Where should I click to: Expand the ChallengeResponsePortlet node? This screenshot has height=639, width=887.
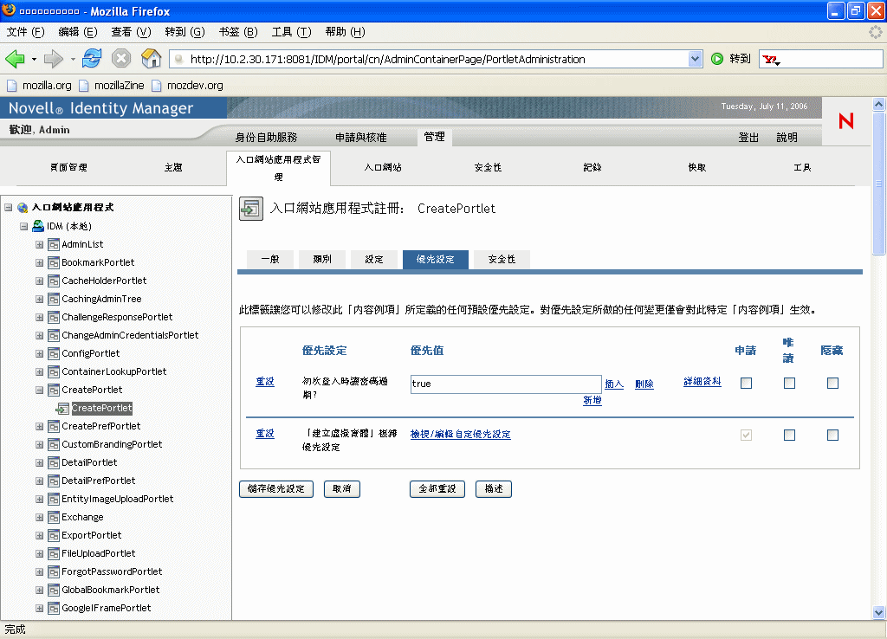(x=40, y=317)
